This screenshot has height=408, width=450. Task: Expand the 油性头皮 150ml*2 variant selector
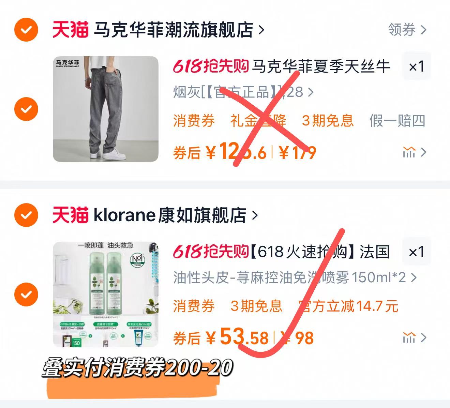295,277
